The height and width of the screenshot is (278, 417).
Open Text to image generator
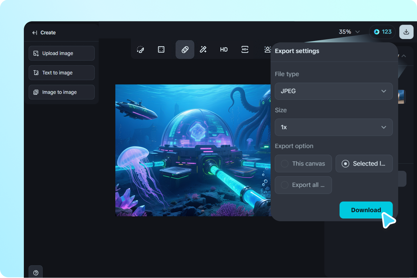pos(62,73)
